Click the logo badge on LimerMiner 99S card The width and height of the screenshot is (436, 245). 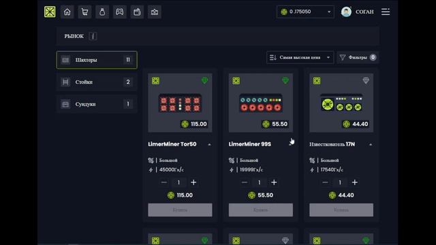pos(236,81)
